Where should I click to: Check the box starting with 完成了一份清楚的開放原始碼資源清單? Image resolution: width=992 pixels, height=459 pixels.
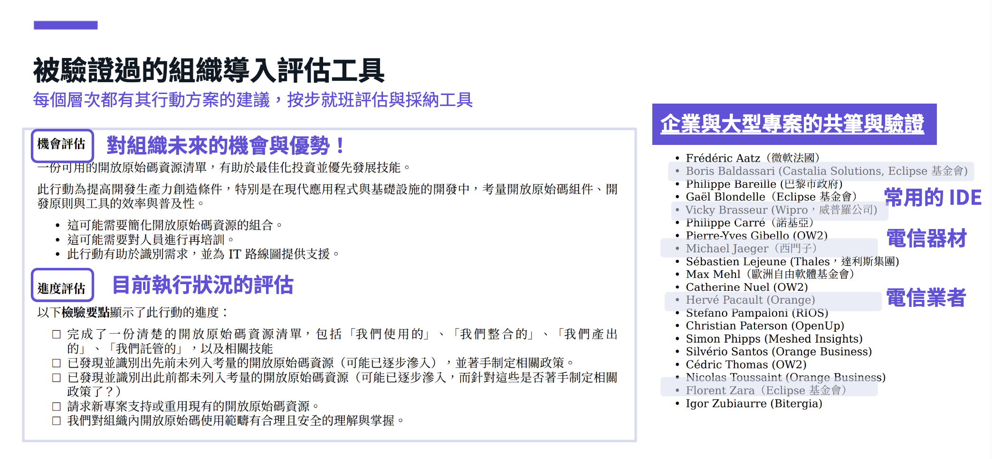pos(57,335)
